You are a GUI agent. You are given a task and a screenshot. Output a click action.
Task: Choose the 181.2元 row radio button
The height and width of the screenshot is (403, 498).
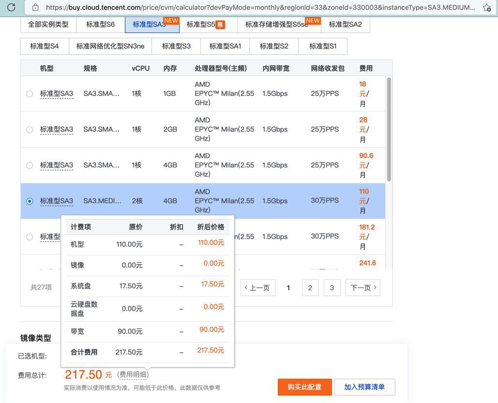coord(30,237)
